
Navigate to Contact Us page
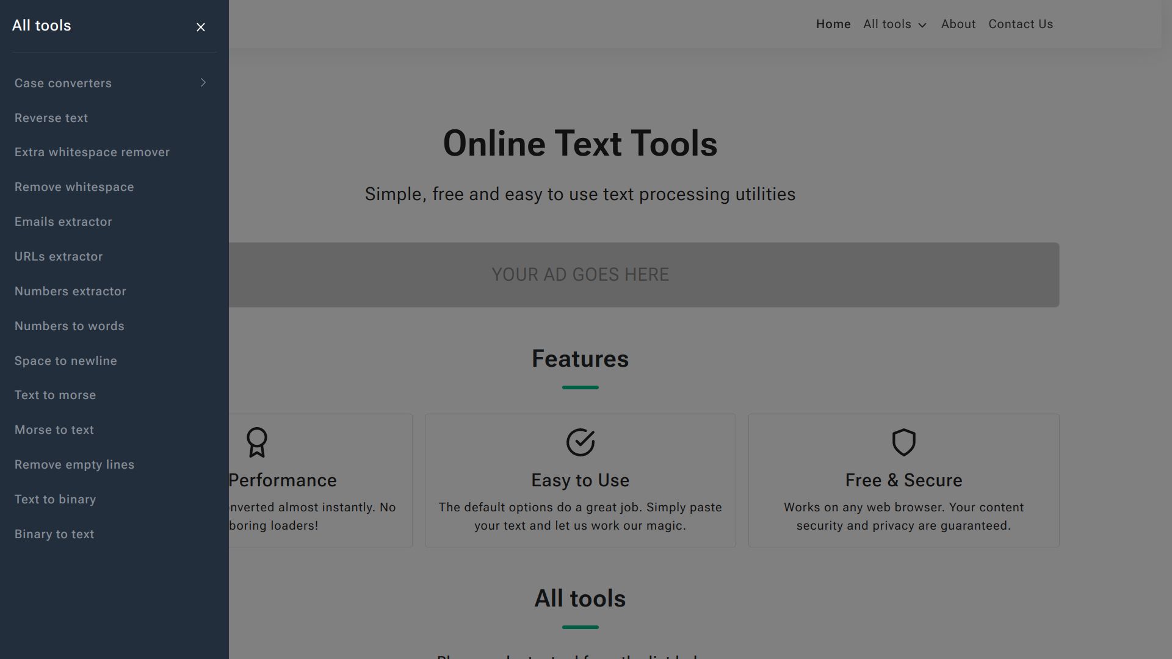click(x=1021, y=24)
